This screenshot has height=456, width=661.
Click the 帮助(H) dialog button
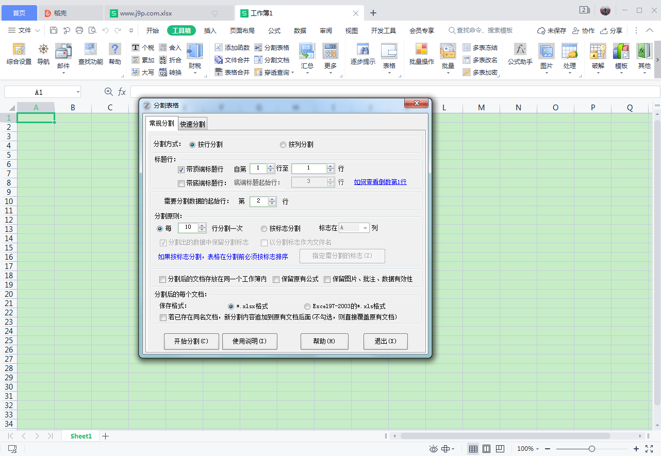pyautogui.click(x=324, y=341)
